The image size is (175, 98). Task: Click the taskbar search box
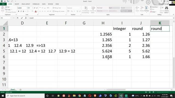point(25,96)
